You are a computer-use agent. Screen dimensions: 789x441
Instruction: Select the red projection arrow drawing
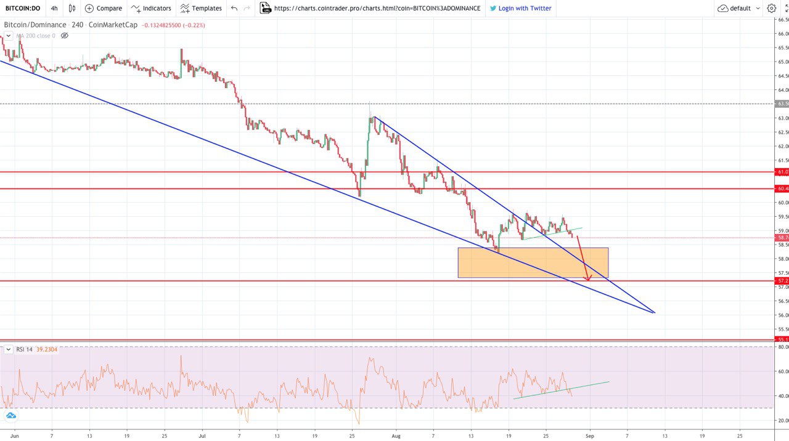pyautogui.click(x=583, y=259)
